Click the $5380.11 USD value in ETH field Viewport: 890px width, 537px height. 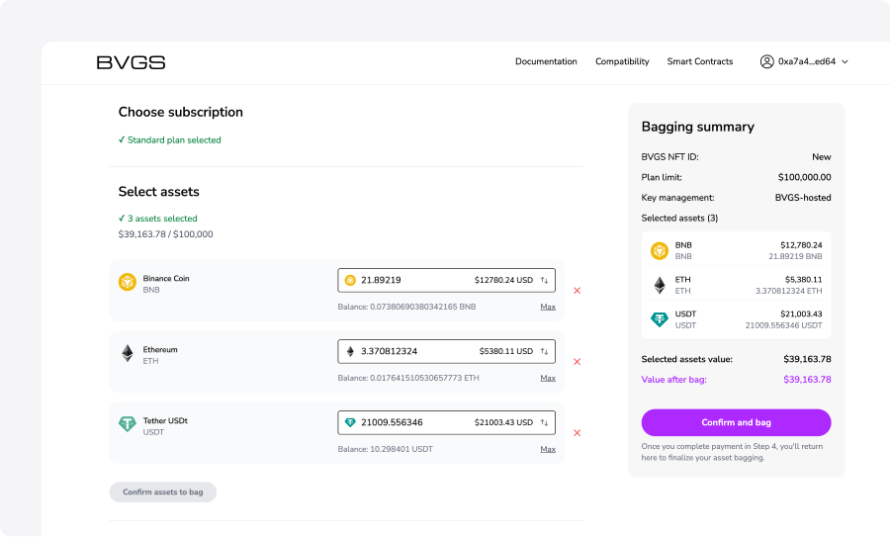505,351
